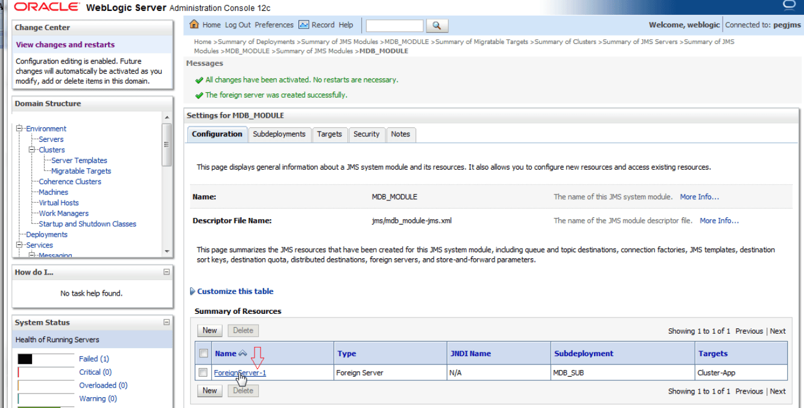804x408 pixels.
Task: Expand Customize this table
Action: (x=234, y=292)
